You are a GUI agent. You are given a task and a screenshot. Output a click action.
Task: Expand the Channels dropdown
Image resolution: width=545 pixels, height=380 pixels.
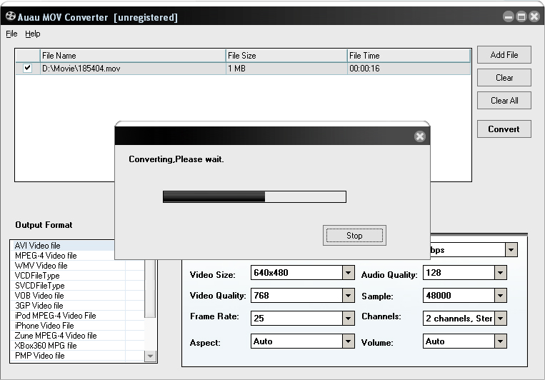500,318
